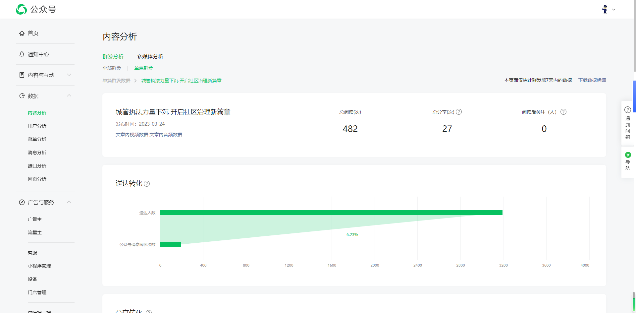Click the WeChat Official Account logo
This screenshot has width=636, height=313.
coord(22,9)
